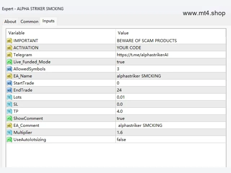The width and height of the screenshot is (231, 173).
Task: Select the EA_Comment variable name
Action: tap(26, 125)
